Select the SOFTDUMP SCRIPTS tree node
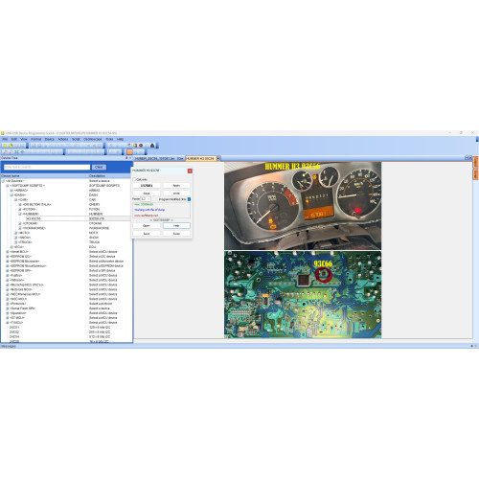479x479 pixels. 28,186
